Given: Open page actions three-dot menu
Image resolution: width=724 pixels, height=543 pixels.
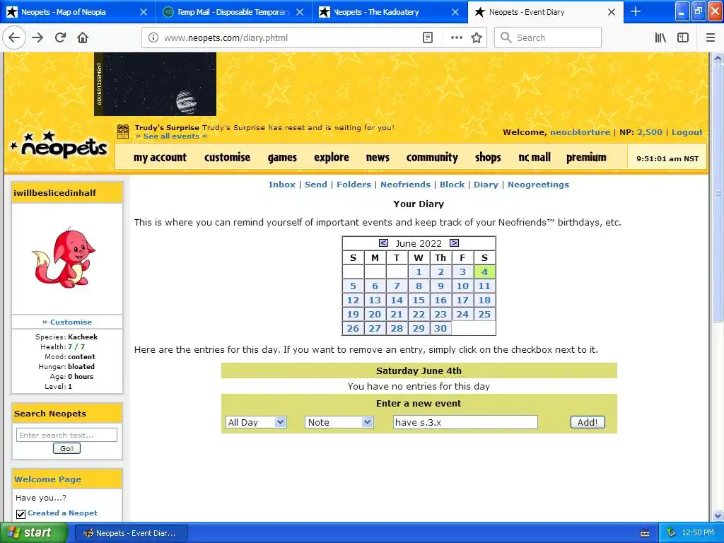Looking at the screenshot, I should click(456, 37).
